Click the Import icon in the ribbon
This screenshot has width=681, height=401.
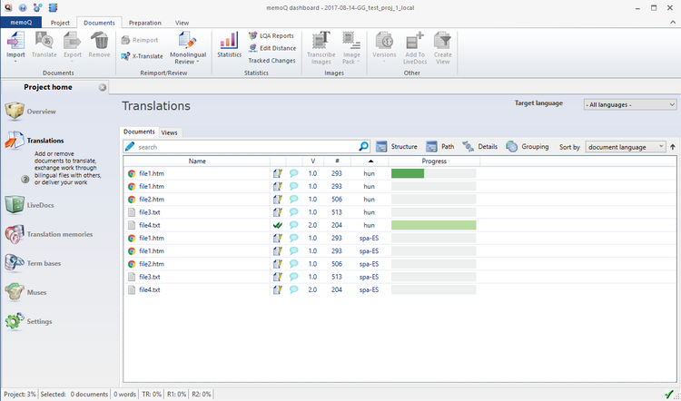click(15, 42)
